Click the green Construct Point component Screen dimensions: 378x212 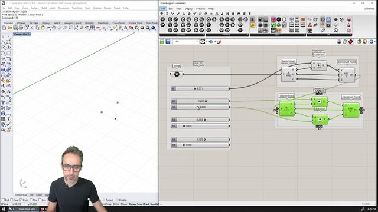351,110
